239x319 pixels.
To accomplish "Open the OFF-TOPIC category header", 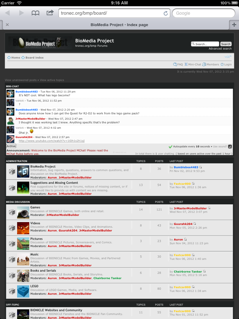I will [x=12, y=305].
